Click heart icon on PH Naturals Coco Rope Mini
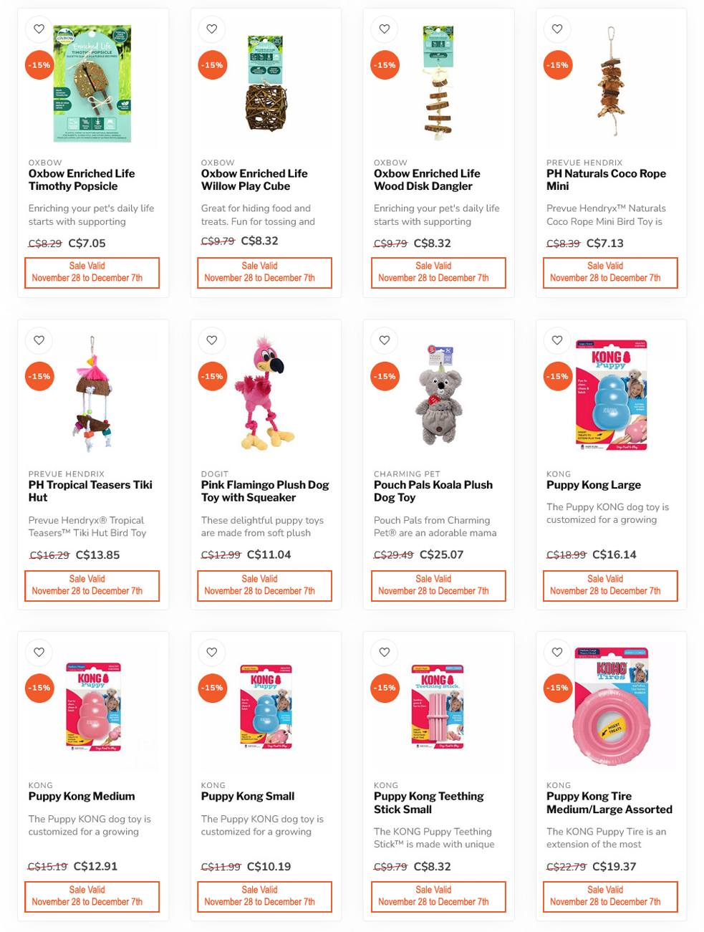Screen dimensions: 704x932 click(x=557, y=29)
